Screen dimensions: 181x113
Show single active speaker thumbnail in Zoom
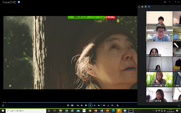point(142,7)
